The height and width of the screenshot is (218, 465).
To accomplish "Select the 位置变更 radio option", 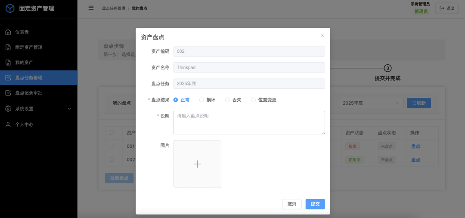I will coord(253,100).
